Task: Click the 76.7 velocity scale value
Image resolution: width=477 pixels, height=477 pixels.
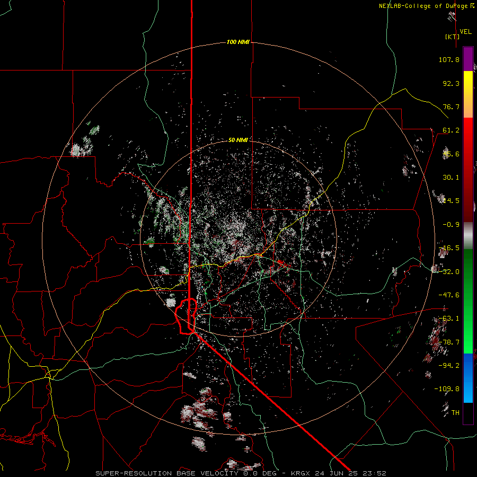Action: (451, 107)
